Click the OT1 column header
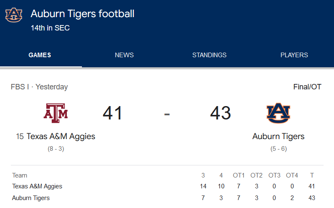The width and height of the screenshot is (334, 208). 239,175
